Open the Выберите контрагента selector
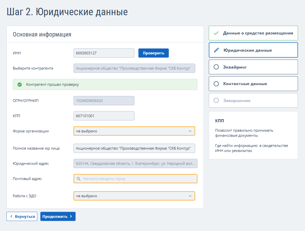Viewport: 305px width, 231px height. pyautogui.click(x=134, y=68)
